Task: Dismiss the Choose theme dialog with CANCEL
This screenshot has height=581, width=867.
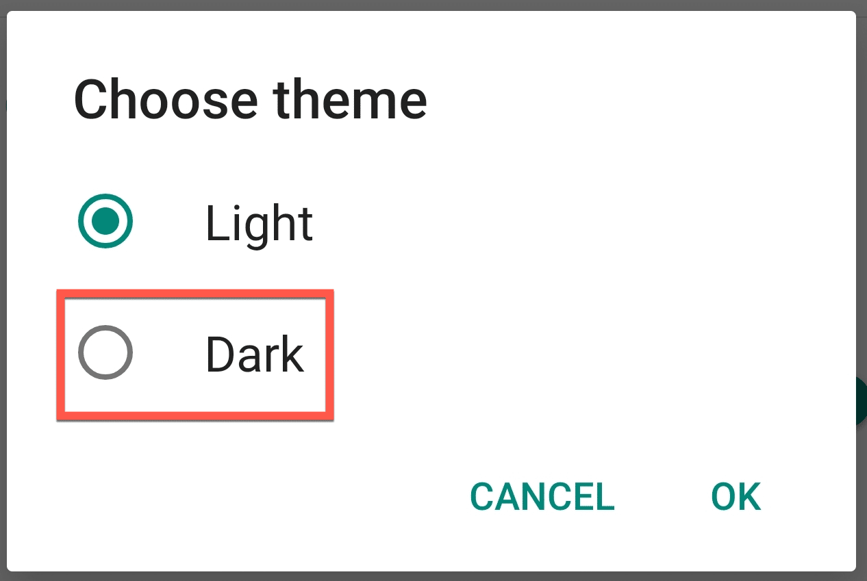Action: pos(541,496)
